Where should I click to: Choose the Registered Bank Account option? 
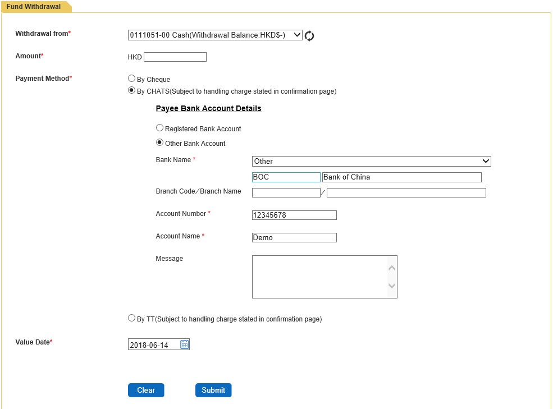tap(160, 127)
